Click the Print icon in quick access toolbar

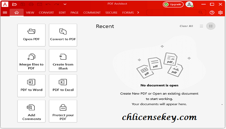(x=31, y=4)
